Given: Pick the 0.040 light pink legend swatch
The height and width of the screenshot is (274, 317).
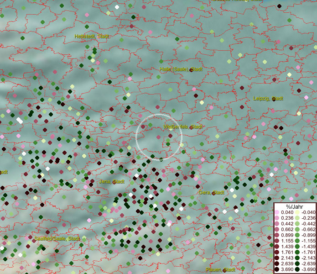Looking at the screenshot, I should (x=277, y=212).
